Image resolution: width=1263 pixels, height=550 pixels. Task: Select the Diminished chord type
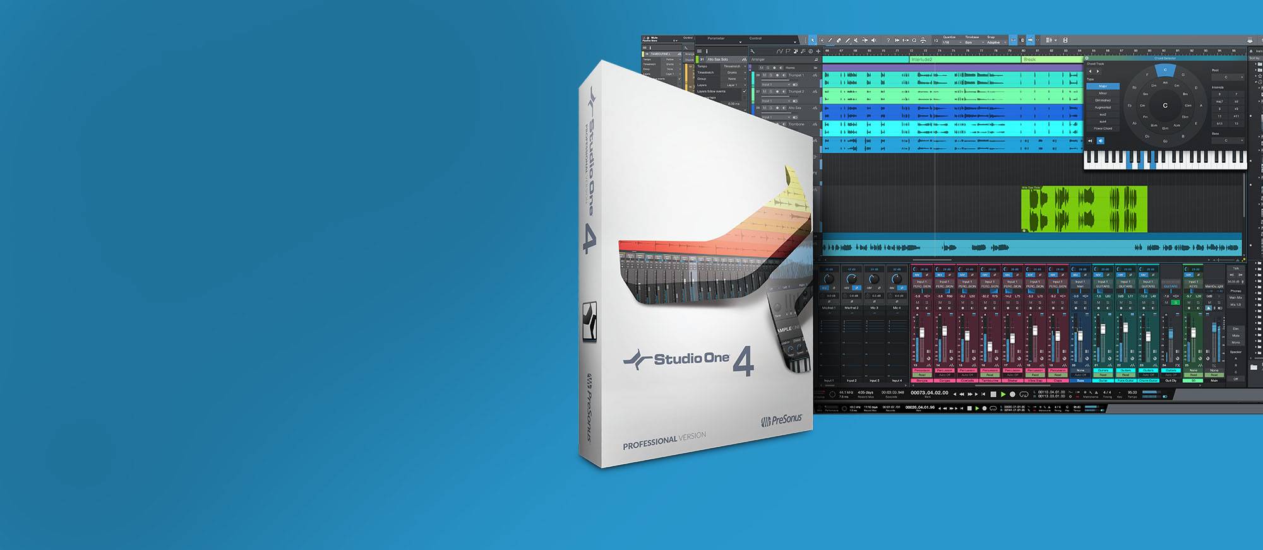[x=1103, y=100]
